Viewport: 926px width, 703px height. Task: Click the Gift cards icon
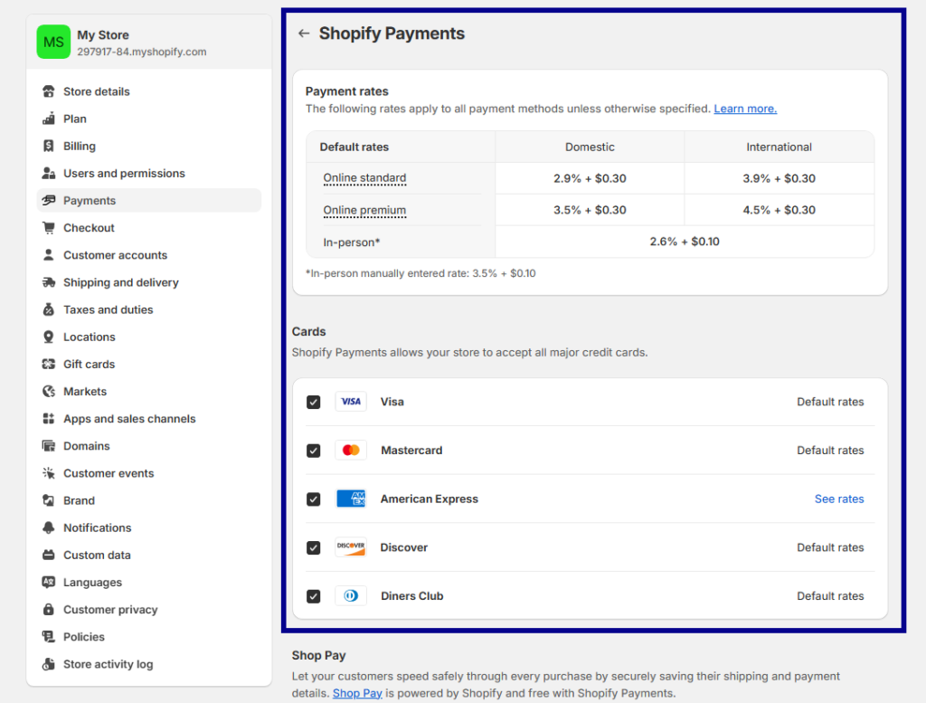click(x=49, y=364)
